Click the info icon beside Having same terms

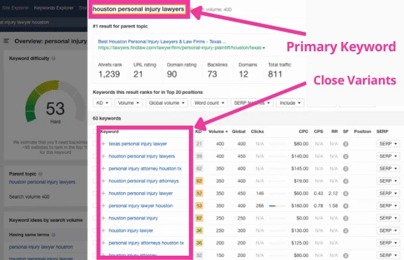point(53,235)
